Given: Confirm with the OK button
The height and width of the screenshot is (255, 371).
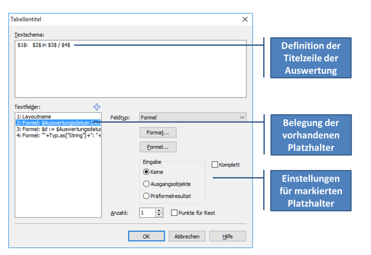Looking at the screenshot, I should pos(146,236).
